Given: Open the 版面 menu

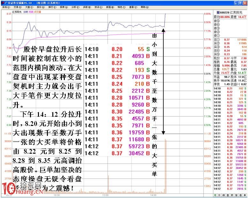Looking at the screenshot, I should (110, 7).
